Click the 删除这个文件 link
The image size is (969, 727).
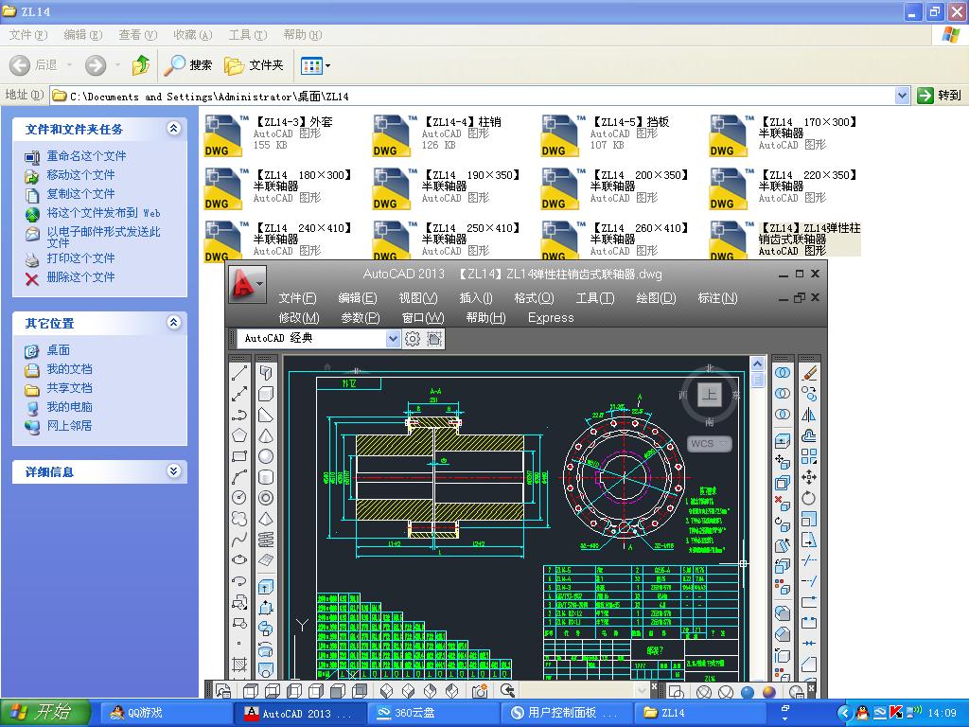80,277
